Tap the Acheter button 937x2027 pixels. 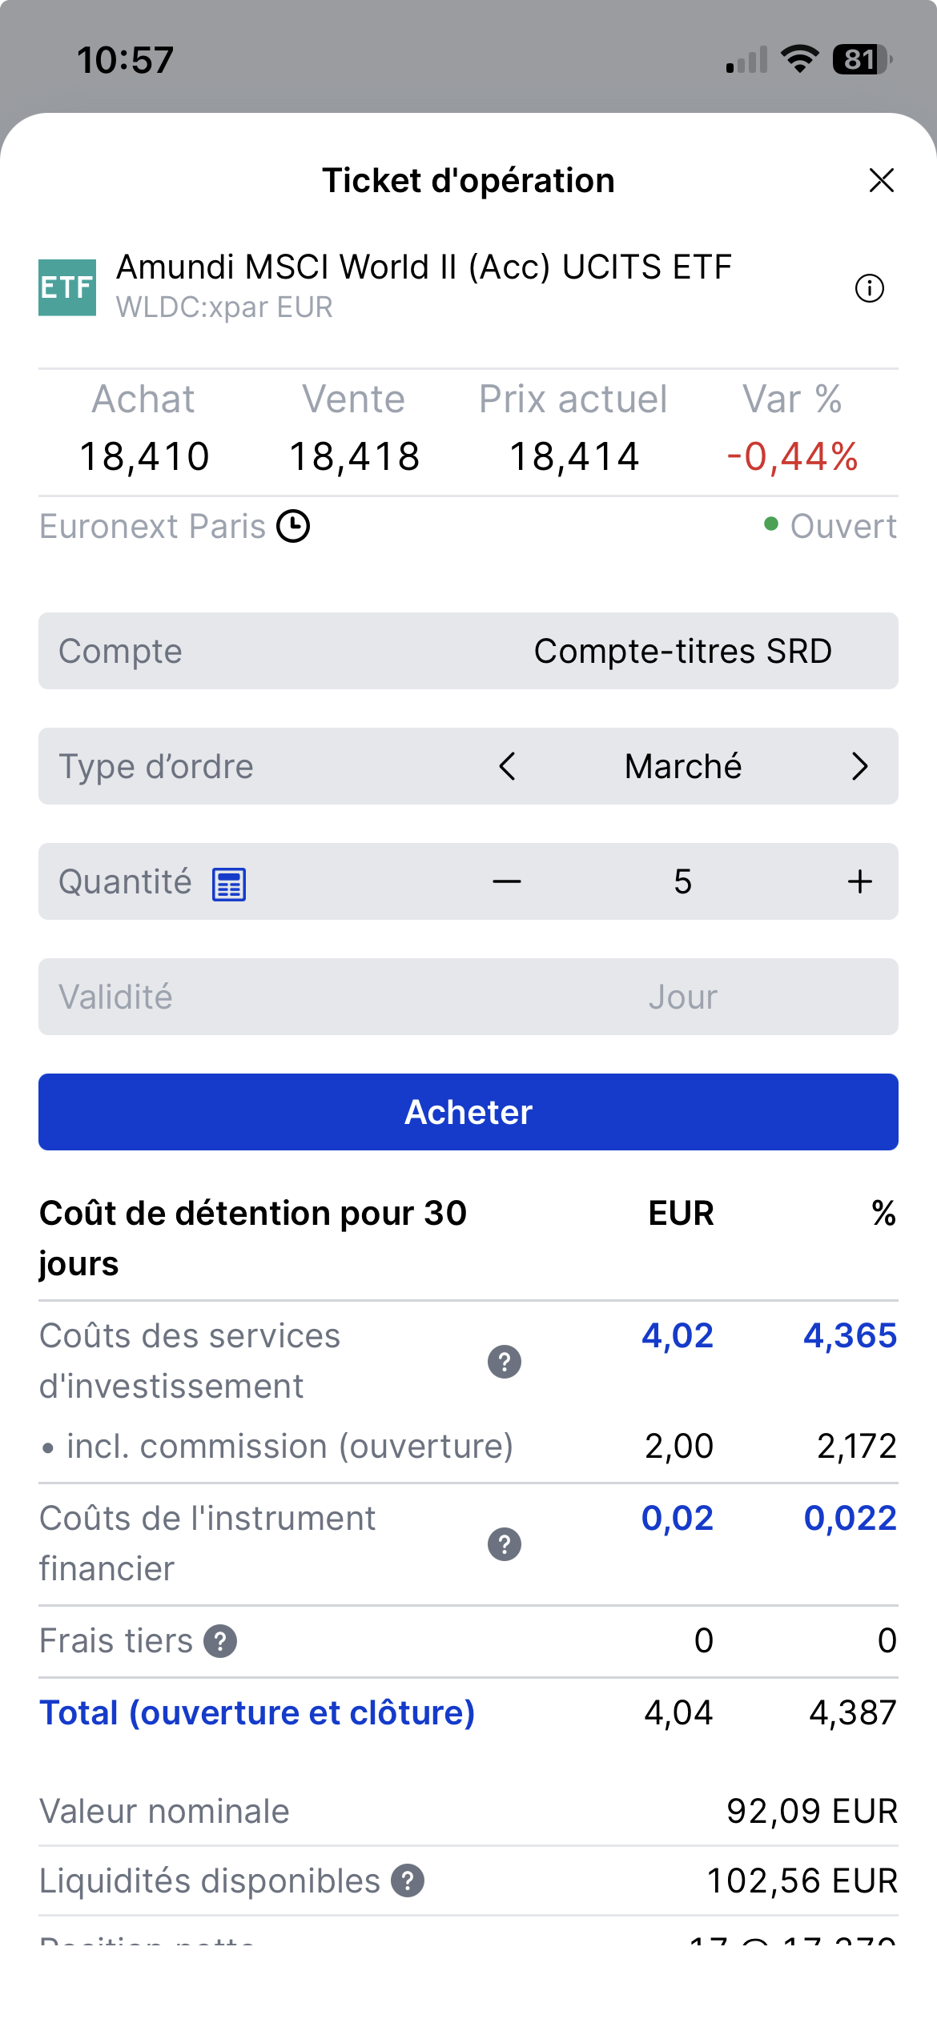pos(468,1112)
